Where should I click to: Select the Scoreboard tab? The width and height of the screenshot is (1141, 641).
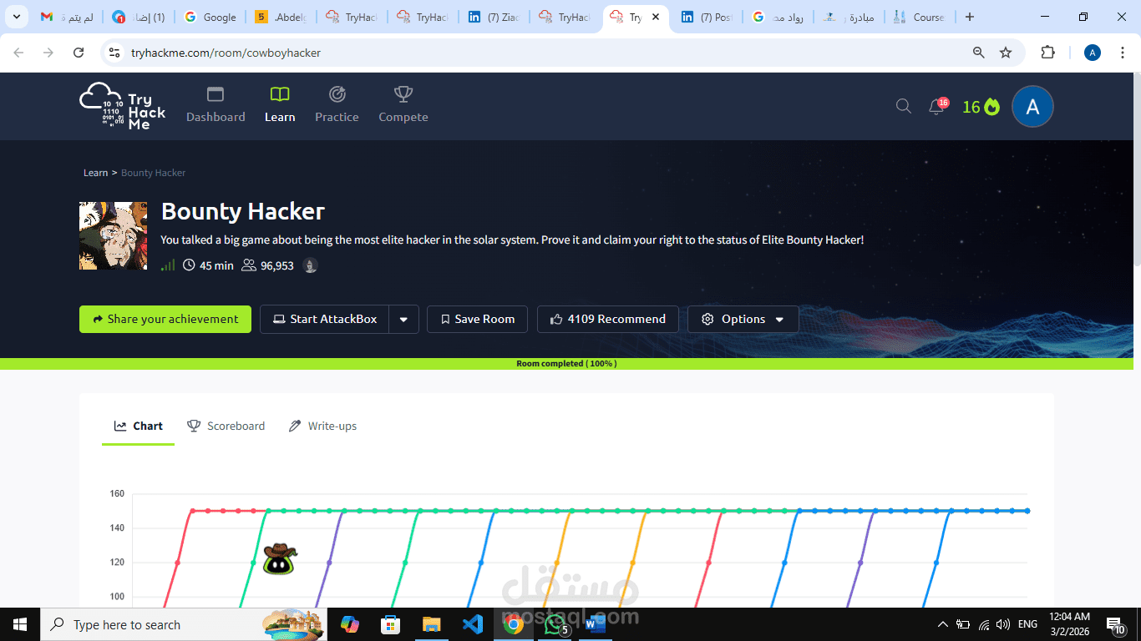coord(226,426)
